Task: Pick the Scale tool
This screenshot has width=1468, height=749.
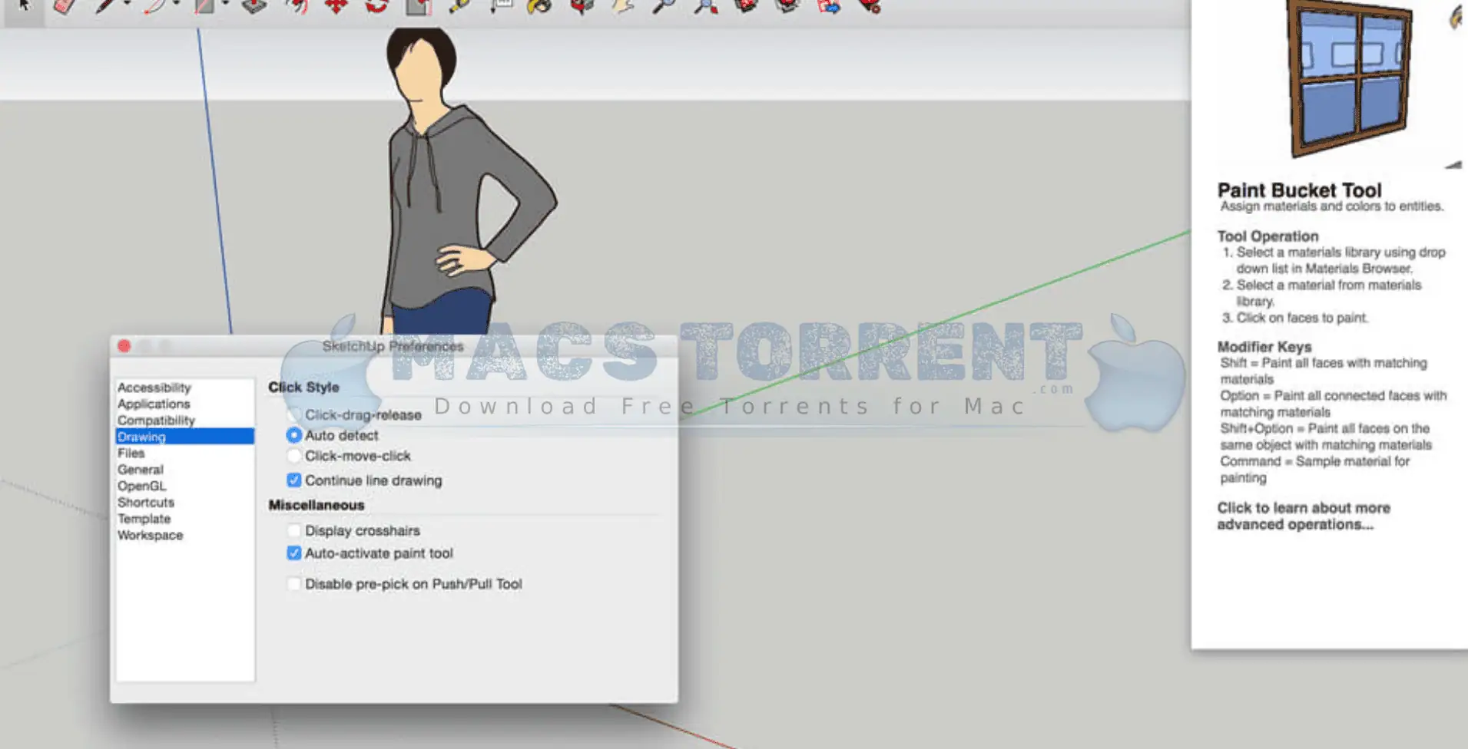Action: tap(419, 6)
